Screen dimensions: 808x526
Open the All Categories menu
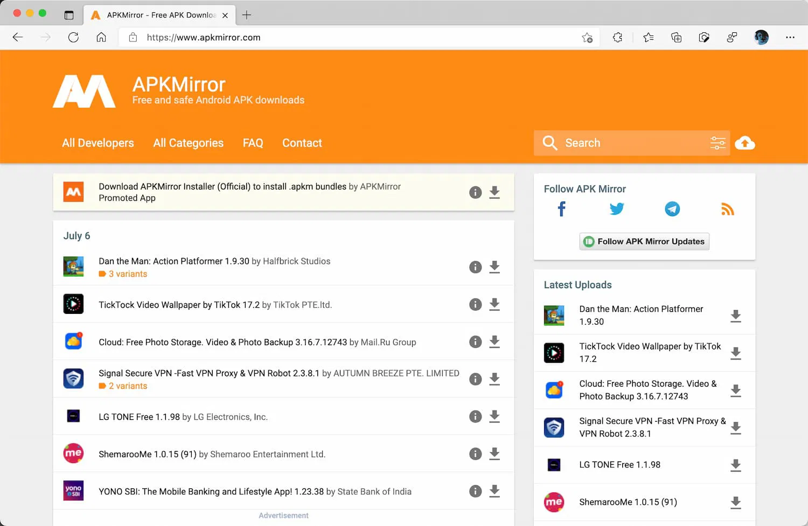coord(189,143)
